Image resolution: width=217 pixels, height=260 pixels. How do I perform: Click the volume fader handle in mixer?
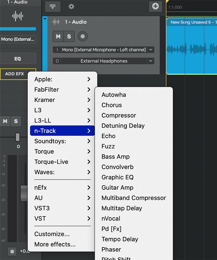coord(24,193)
